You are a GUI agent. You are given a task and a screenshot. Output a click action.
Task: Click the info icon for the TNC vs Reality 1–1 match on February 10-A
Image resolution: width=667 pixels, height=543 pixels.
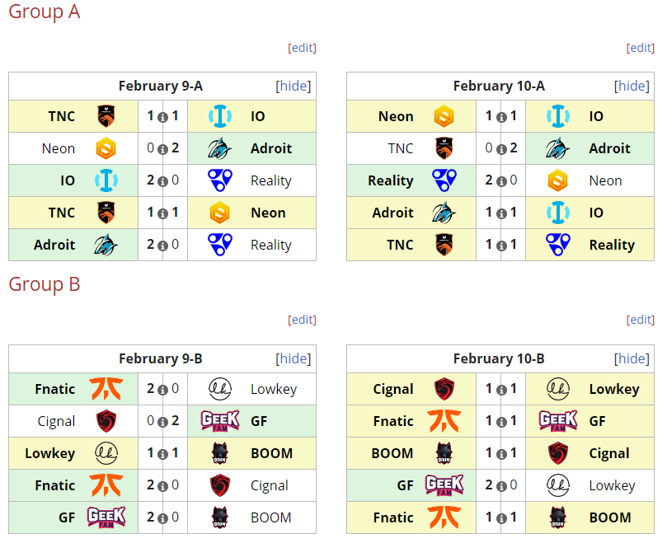[501, 246]
